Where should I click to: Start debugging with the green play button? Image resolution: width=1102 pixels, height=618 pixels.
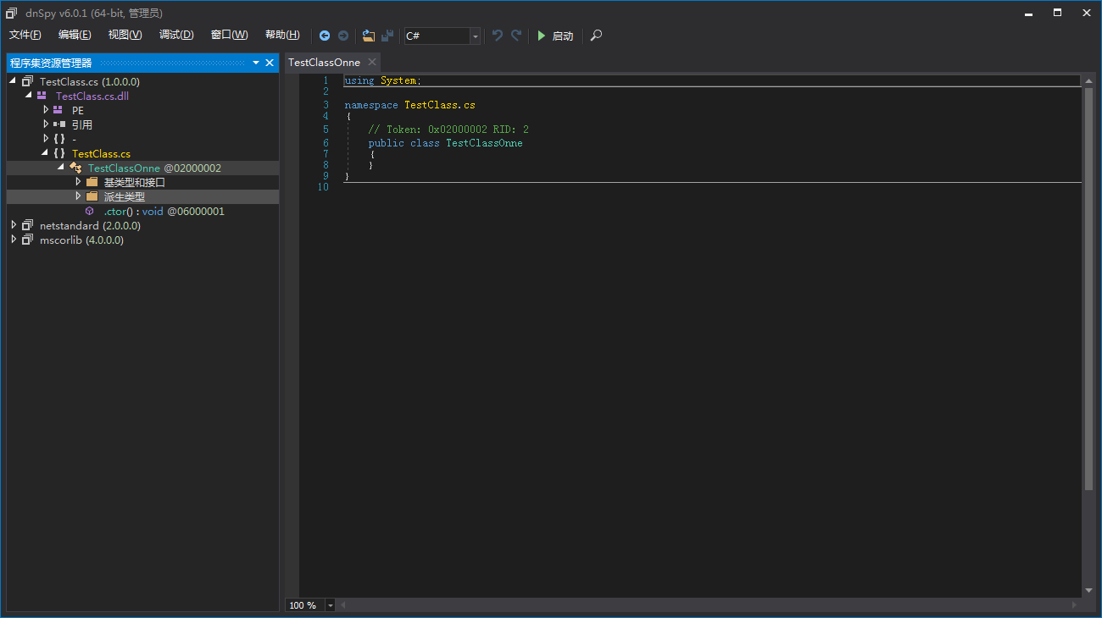point(541,36)
